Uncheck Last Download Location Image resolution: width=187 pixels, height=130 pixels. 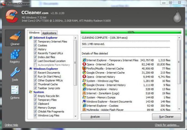coord(35,61)
